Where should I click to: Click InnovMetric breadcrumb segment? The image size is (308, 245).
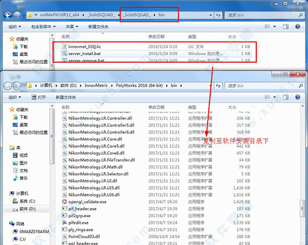[96, 85]
